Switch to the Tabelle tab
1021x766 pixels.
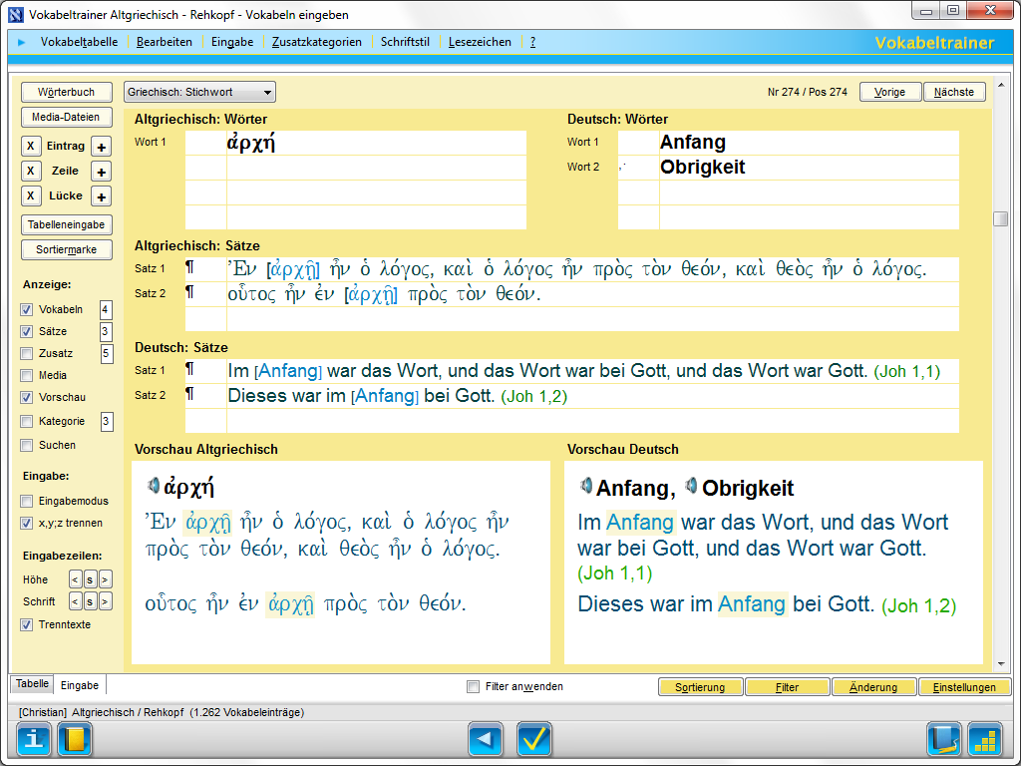click(32, 684)
